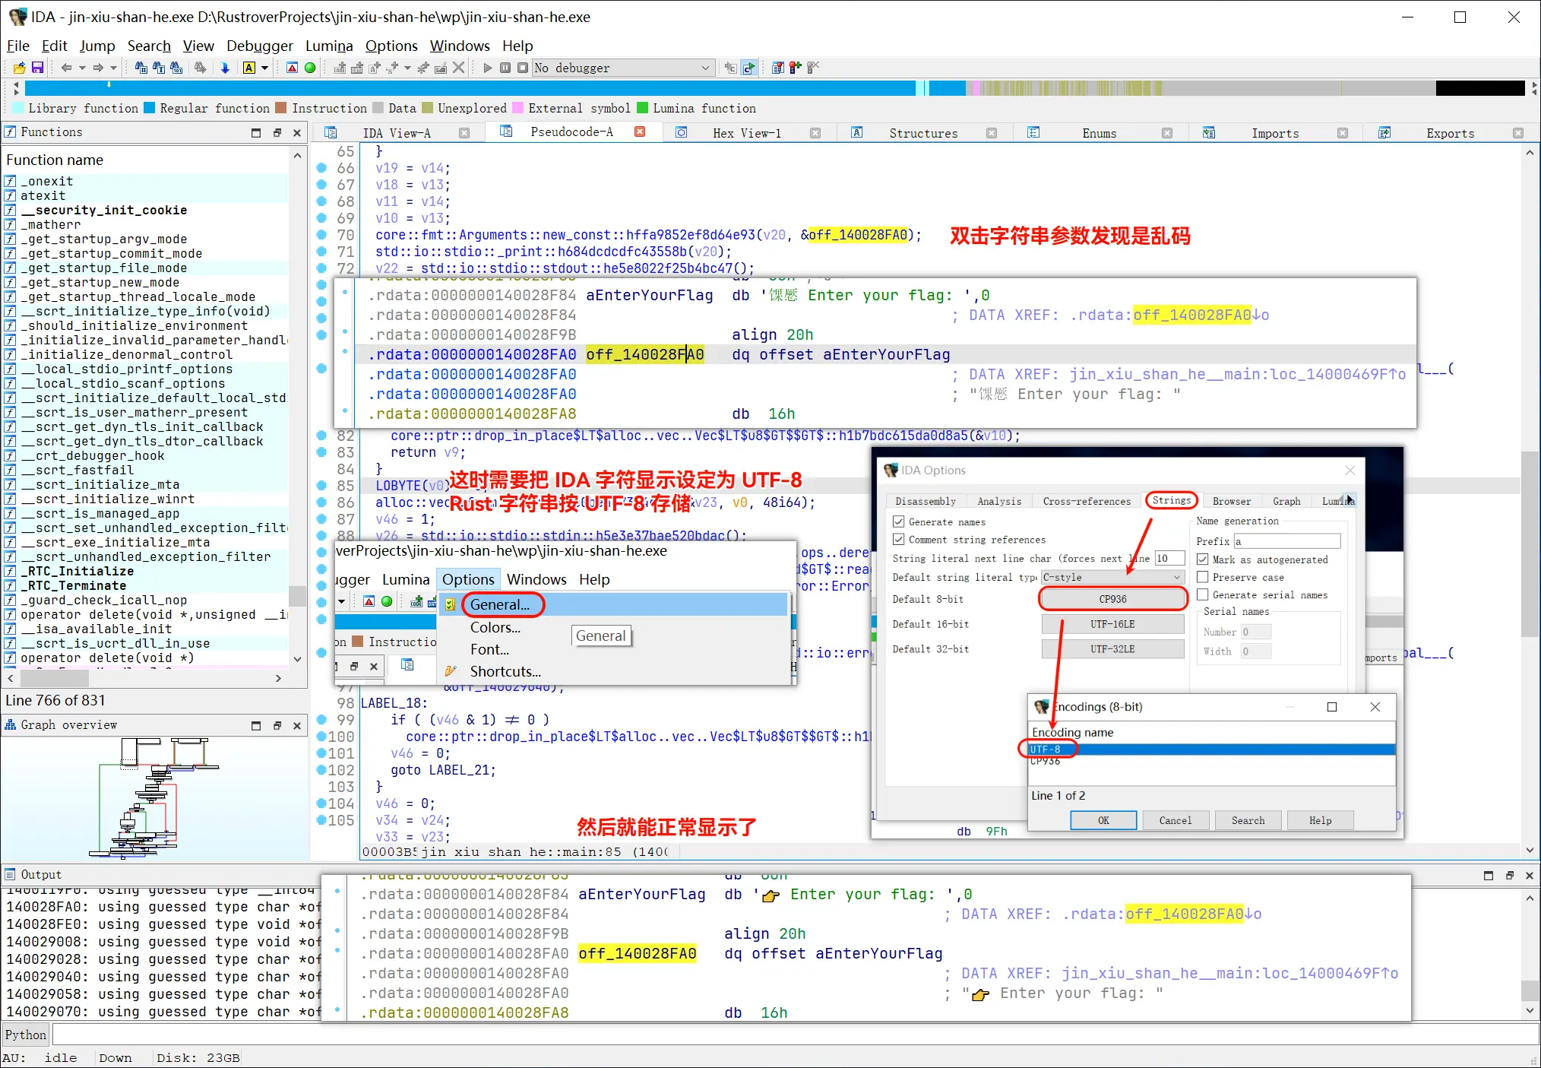Click the Save database floppy icon
Viewport: 1541px width, 1068px height.
tap(37, 68)
